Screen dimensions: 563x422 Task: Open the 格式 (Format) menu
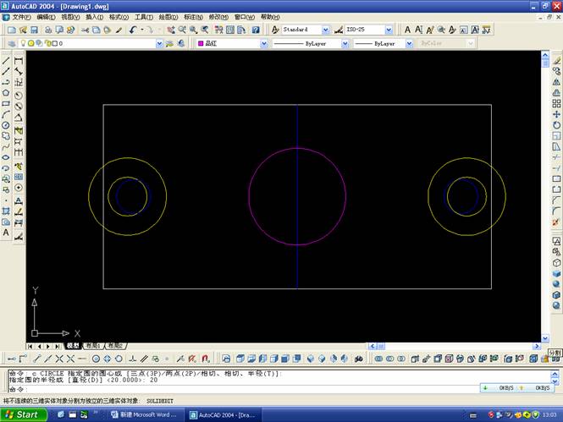(x=119, y=17)
